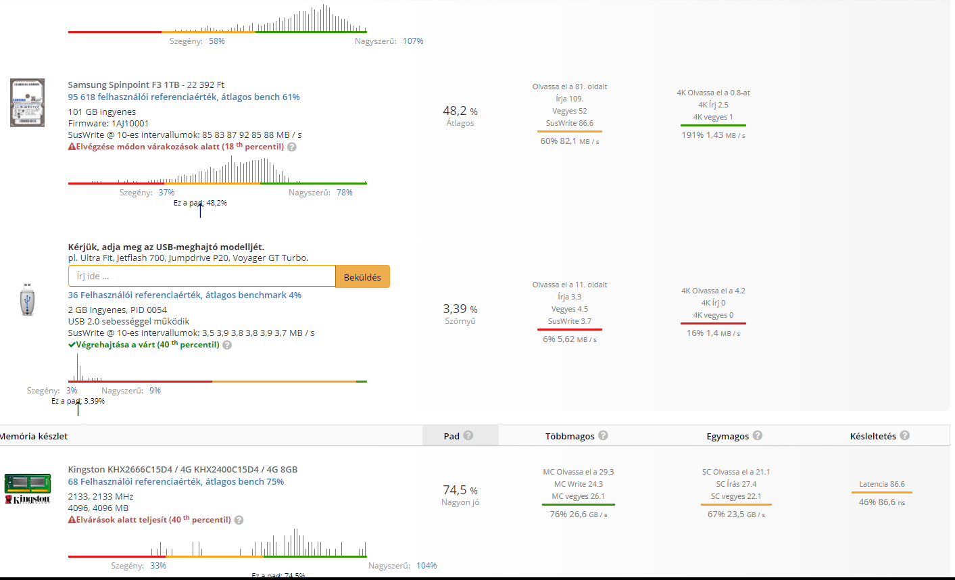955x580 pixels.
Task: Click Kingston KHX2666C15D4 title
Action: point(182,470)
